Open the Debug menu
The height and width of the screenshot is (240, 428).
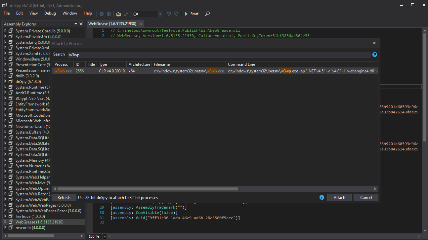pyautogui.click(x=50, y=13)
